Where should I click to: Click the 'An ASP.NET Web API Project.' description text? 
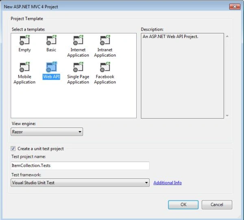tap(170, 37)
